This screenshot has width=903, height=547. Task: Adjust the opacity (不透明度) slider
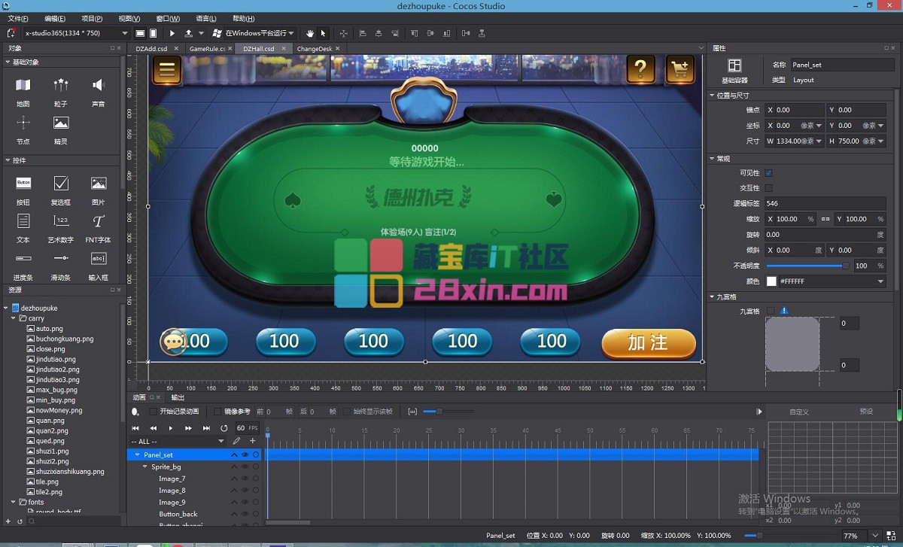click(x=807, y=266)
